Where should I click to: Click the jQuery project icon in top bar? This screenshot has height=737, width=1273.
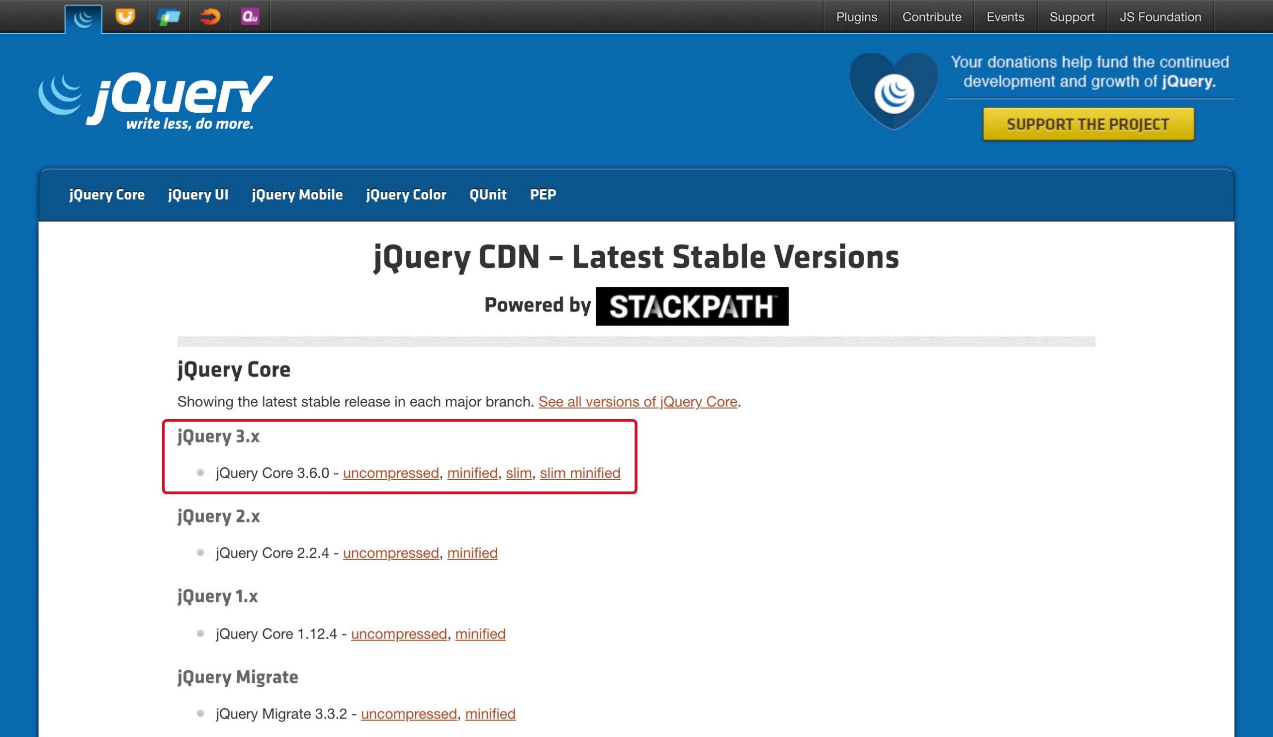click(x=84, y=18)
